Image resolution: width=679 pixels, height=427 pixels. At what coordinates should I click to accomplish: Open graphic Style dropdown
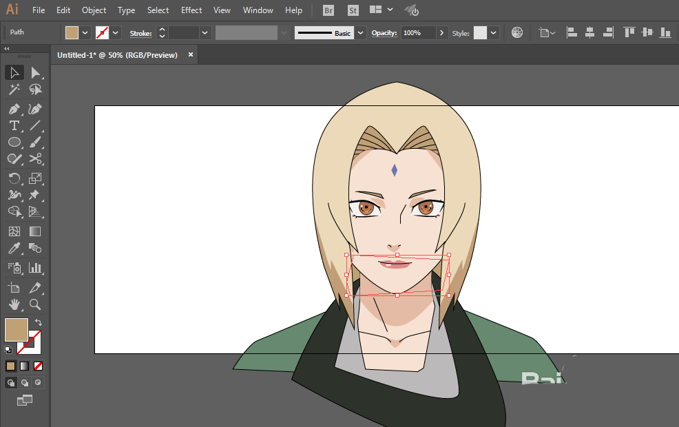pyautogui.click(x=493, y=33)
